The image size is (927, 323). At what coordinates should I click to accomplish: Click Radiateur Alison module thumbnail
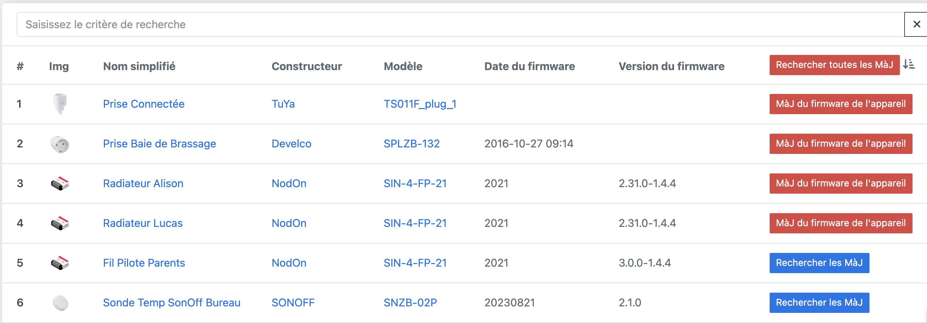click(60, 184)
